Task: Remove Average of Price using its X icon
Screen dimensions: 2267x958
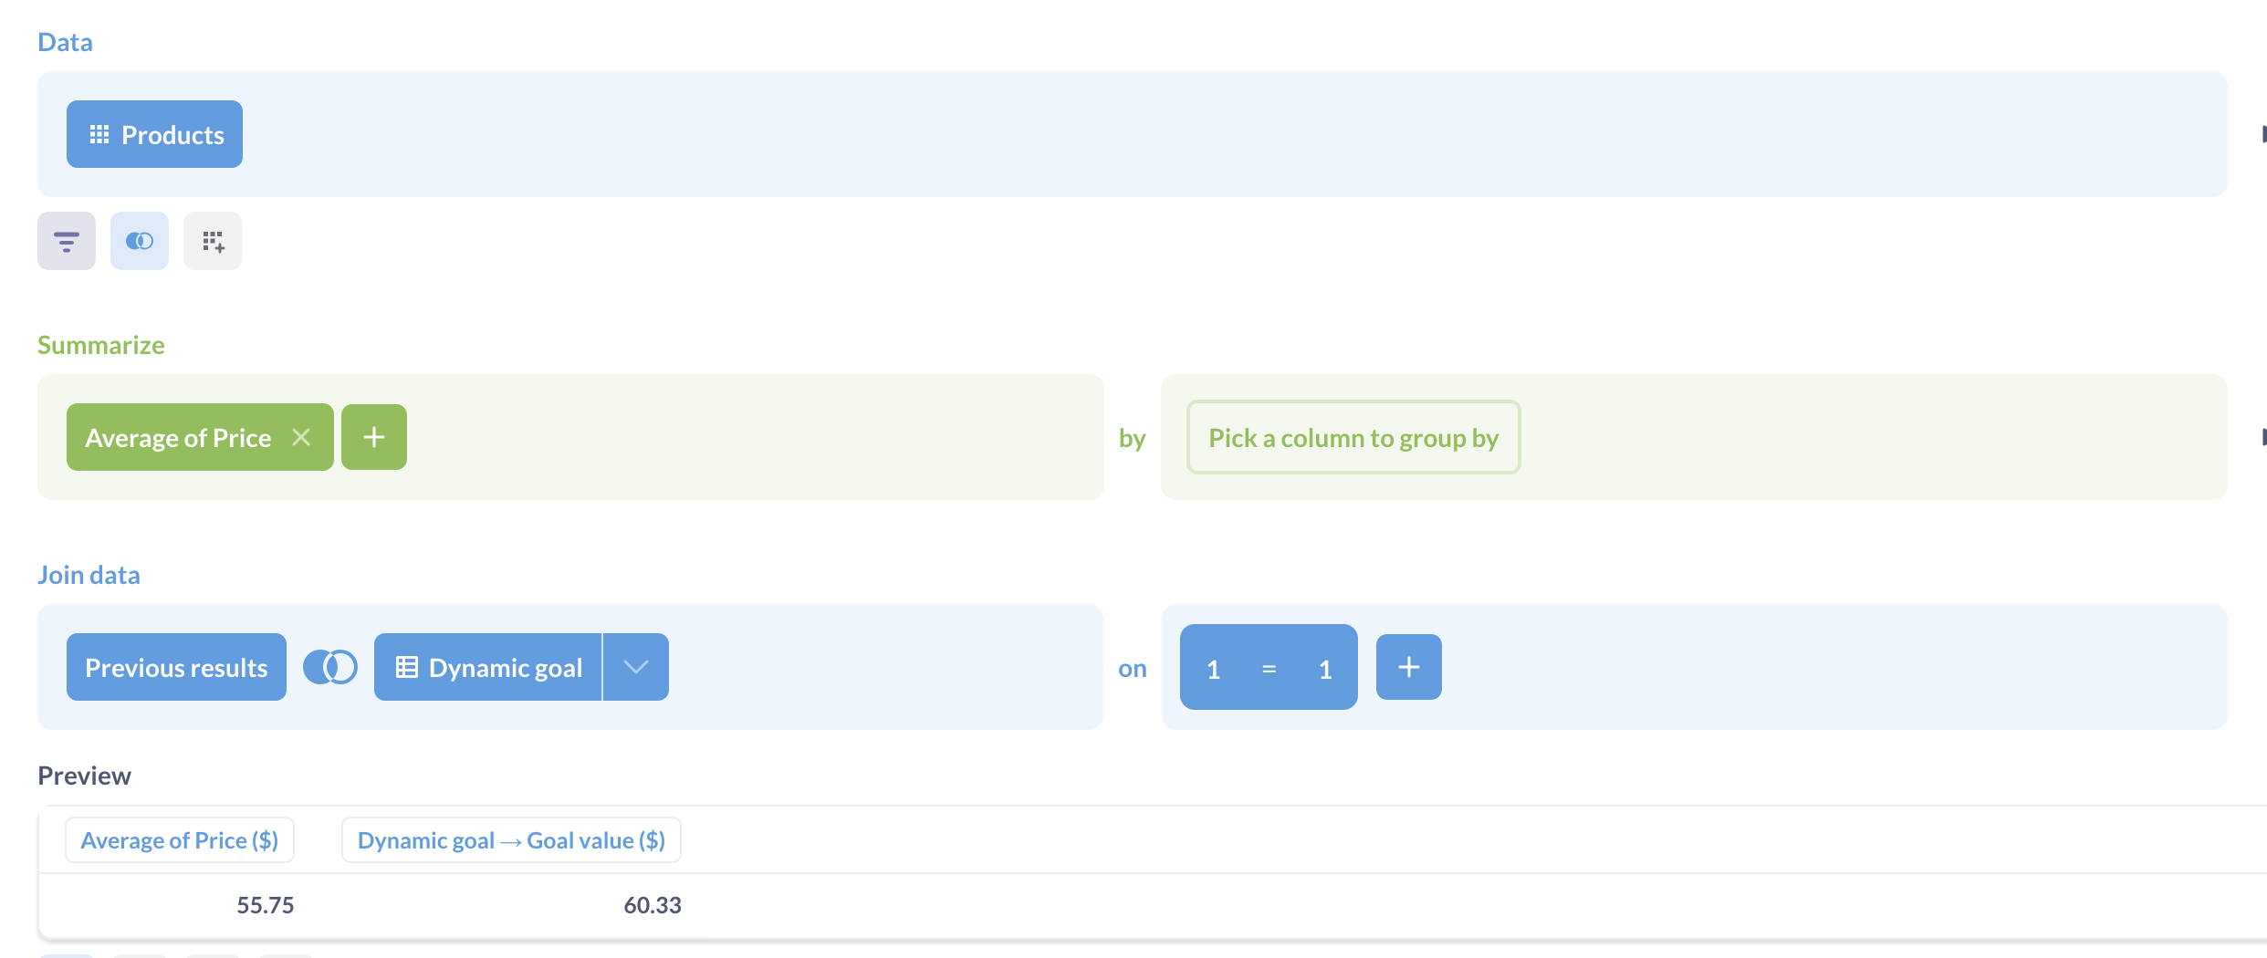Action: (302, 436)
